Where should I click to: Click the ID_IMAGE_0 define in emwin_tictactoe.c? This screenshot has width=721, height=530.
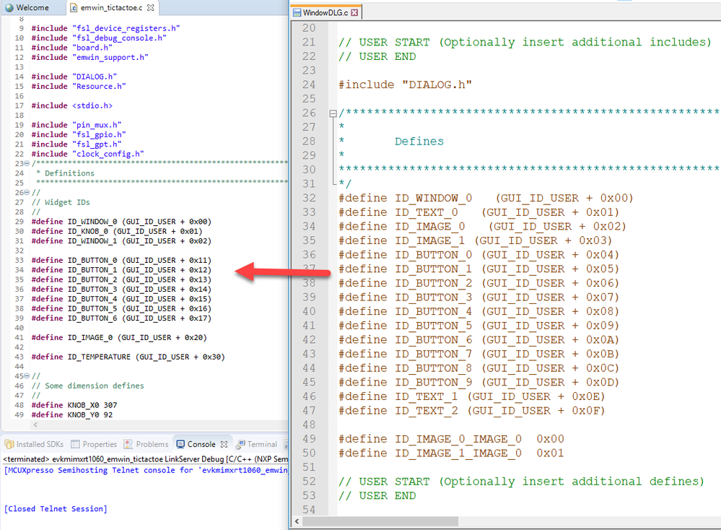pyautogui.click(x=119, y=337)
